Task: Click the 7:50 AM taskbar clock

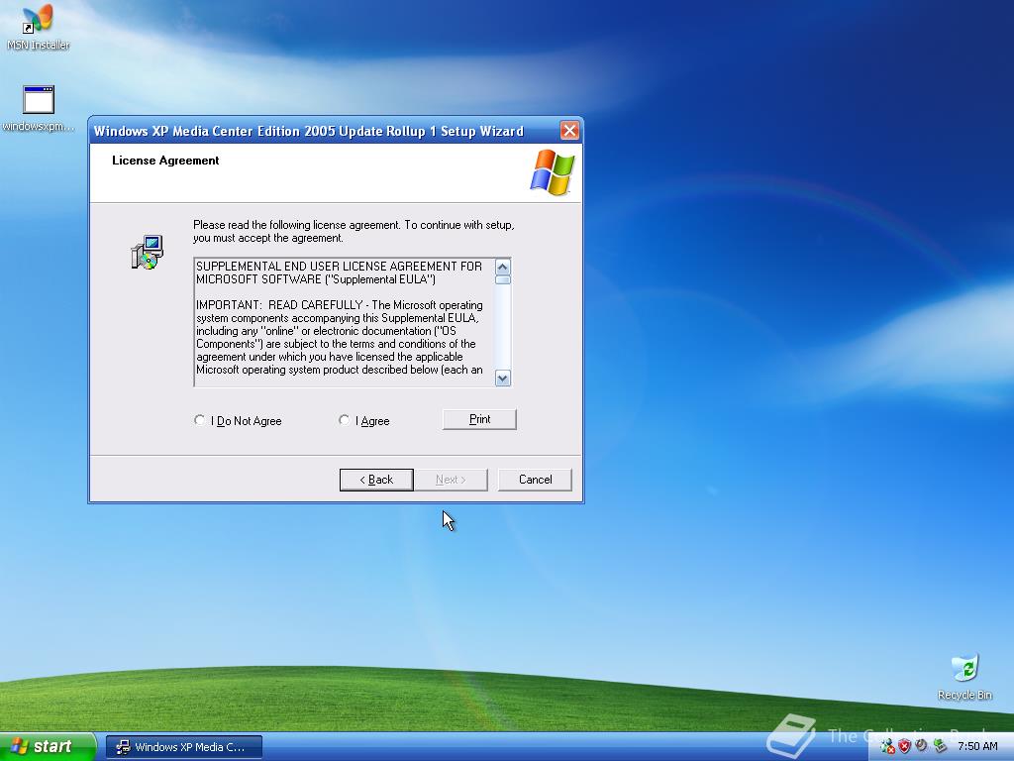Action: pos(977,746)
